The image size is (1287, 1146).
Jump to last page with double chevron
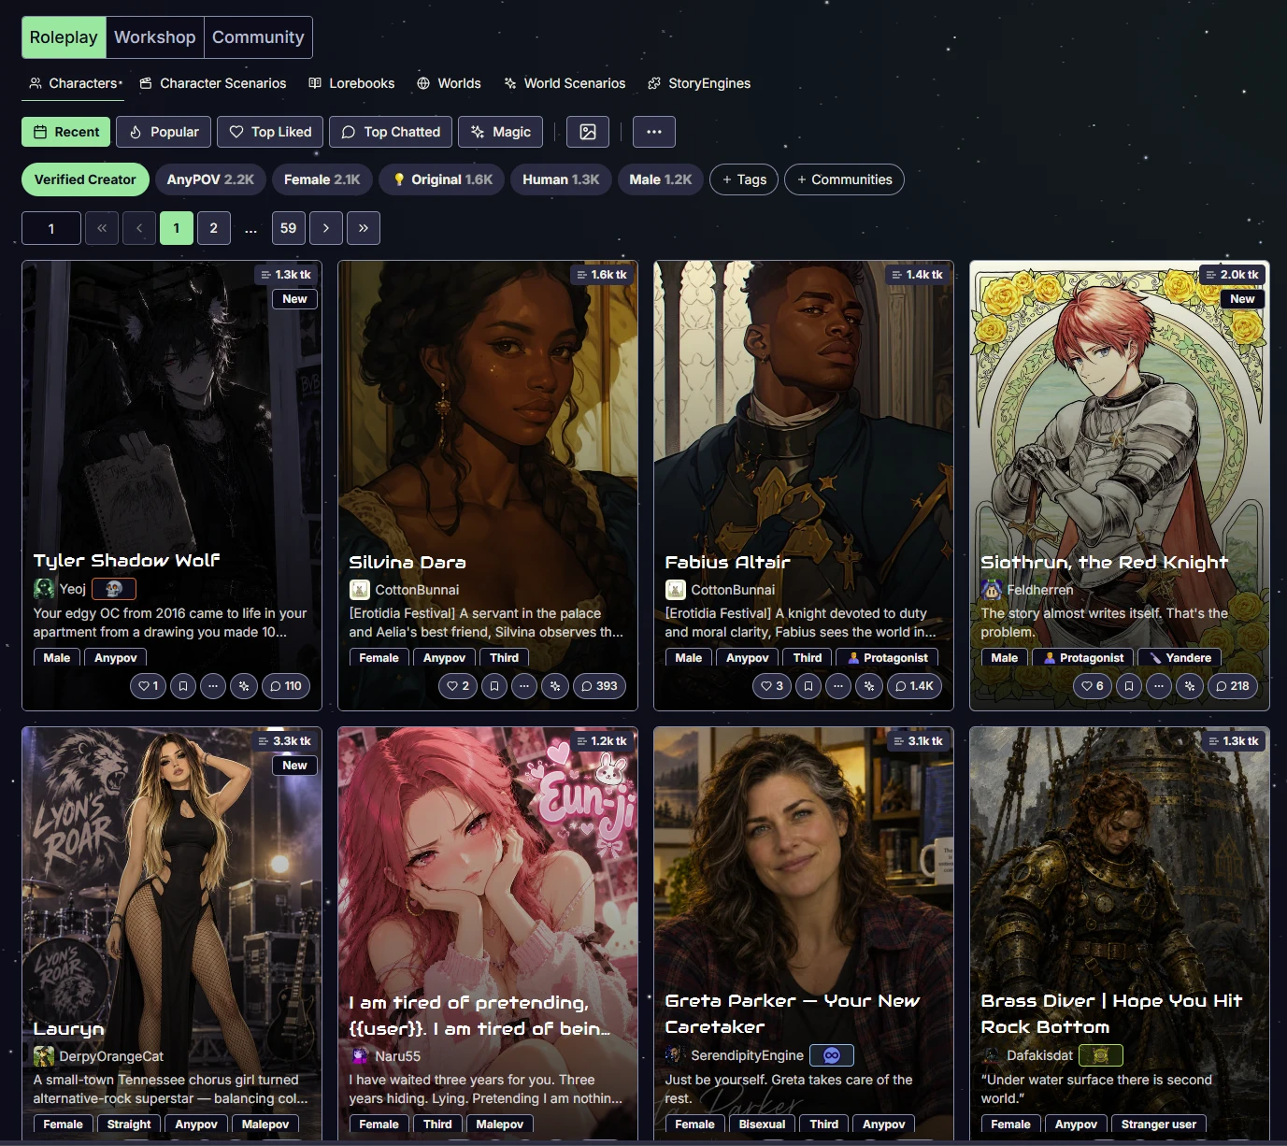[x=364, y=228]
